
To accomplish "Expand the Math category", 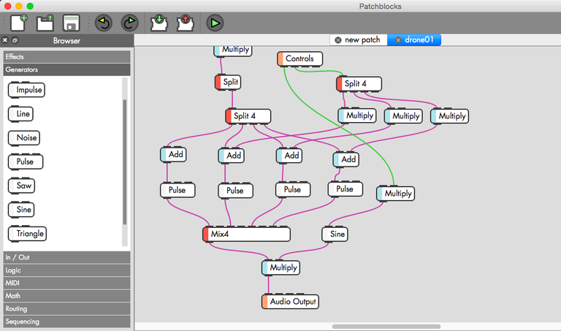I will point(67,296).
